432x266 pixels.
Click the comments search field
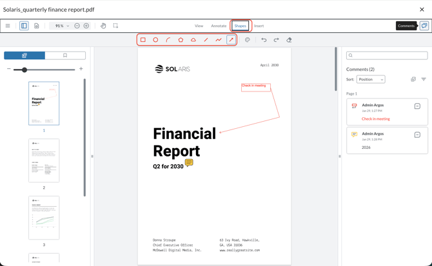387,55
